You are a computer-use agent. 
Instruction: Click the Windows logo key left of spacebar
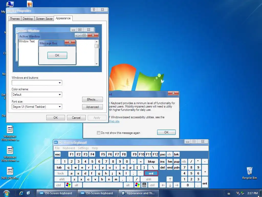coord(68,185)
